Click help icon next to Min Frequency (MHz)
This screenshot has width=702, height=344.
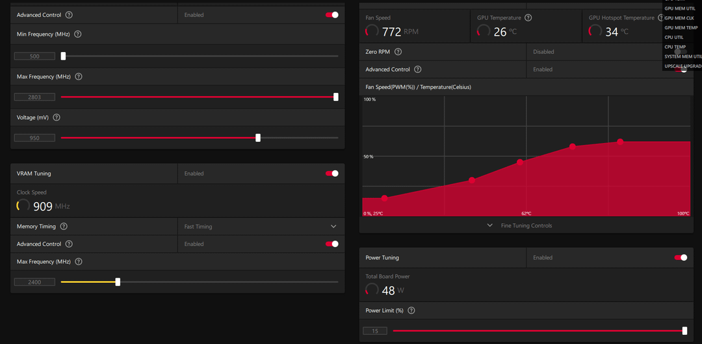[77, 34]
